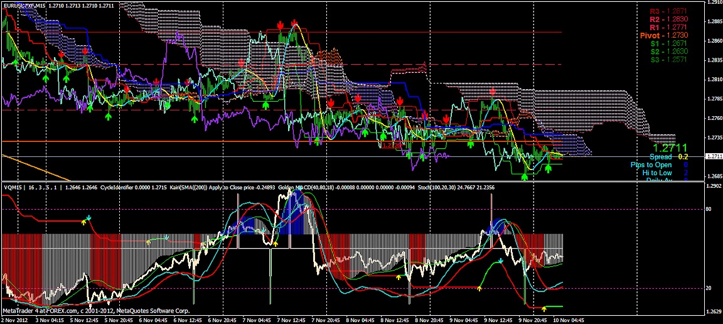Click the level 80 label in indicator subwindow
The image size is (723, 324).
[708, 209]
